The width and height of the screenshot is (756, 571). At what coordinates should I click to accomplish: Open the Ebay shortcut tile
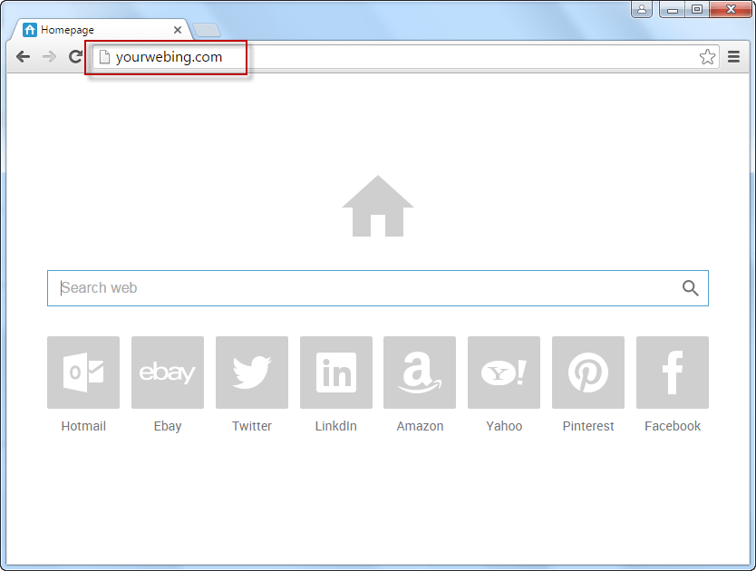tap(168, 373)
